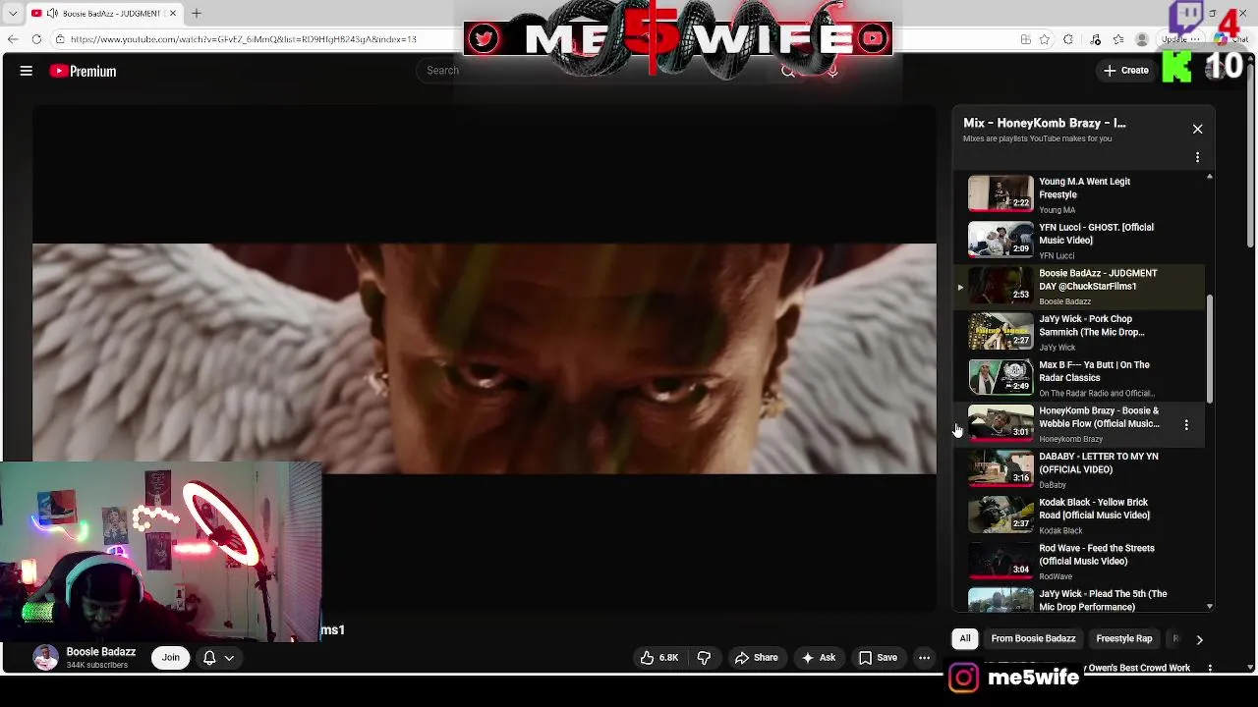Open Young MA channel name in playlist
The image size is (1258, 707).
(x=1057, y=210)
